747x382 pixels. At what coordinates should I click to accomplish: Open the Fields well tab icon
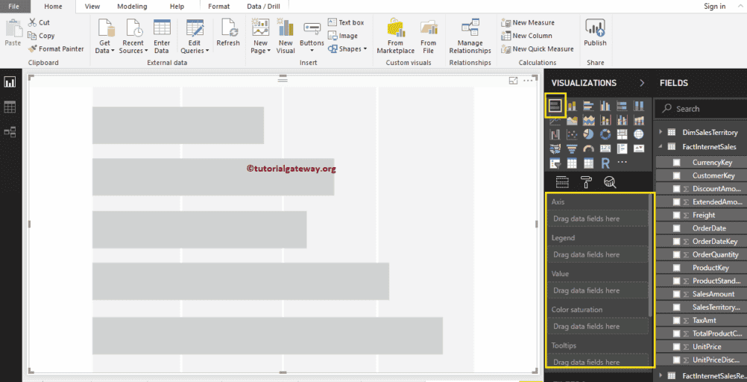pos(562,182)
